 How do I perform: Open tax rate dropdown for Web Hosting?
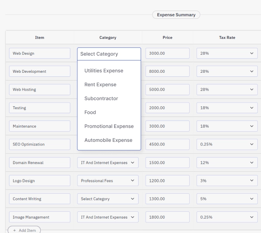click(x=227, y=90)
